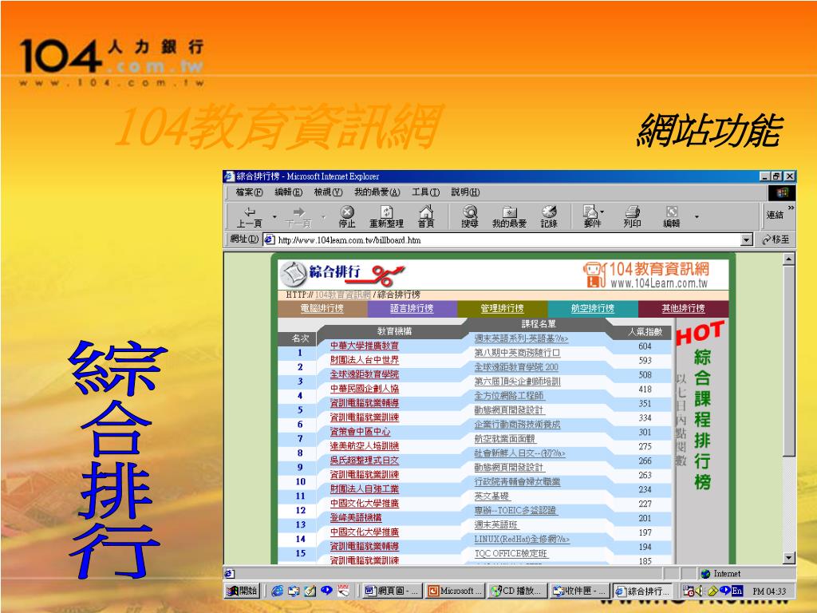
Task: Open the 檔案(F) menu
Action: click(249, 192)
